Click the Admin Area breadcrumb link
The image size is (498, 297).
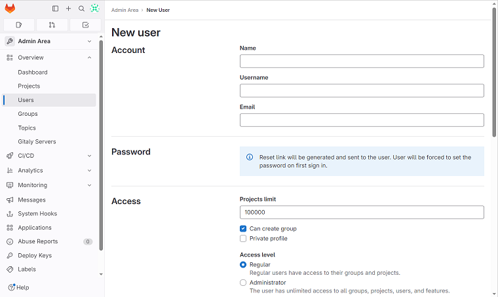(x=125, y=10)
